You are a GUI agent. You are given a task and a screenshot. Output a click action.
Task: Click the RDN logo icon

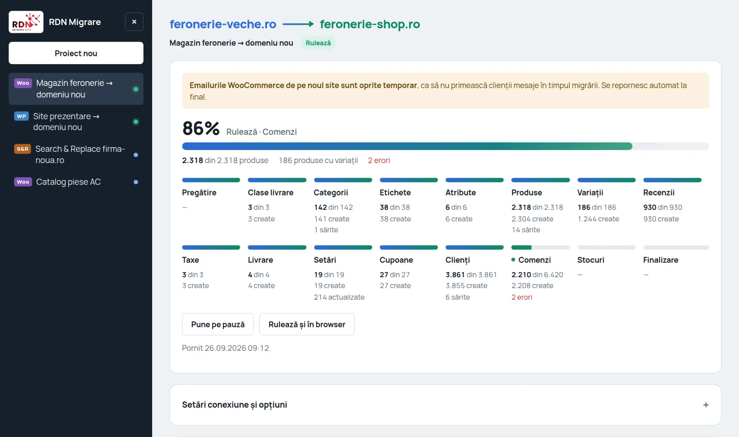pos(26,22)
